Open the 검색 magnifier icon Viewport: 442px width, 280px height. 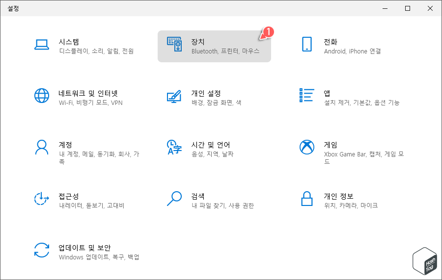click(174, 199)
